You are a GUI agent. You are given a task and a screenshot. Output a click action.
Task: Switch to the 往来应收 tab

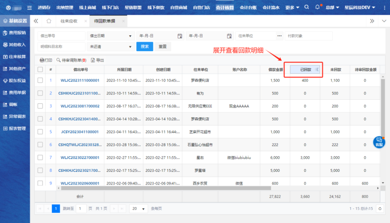[x=69, y=21]
